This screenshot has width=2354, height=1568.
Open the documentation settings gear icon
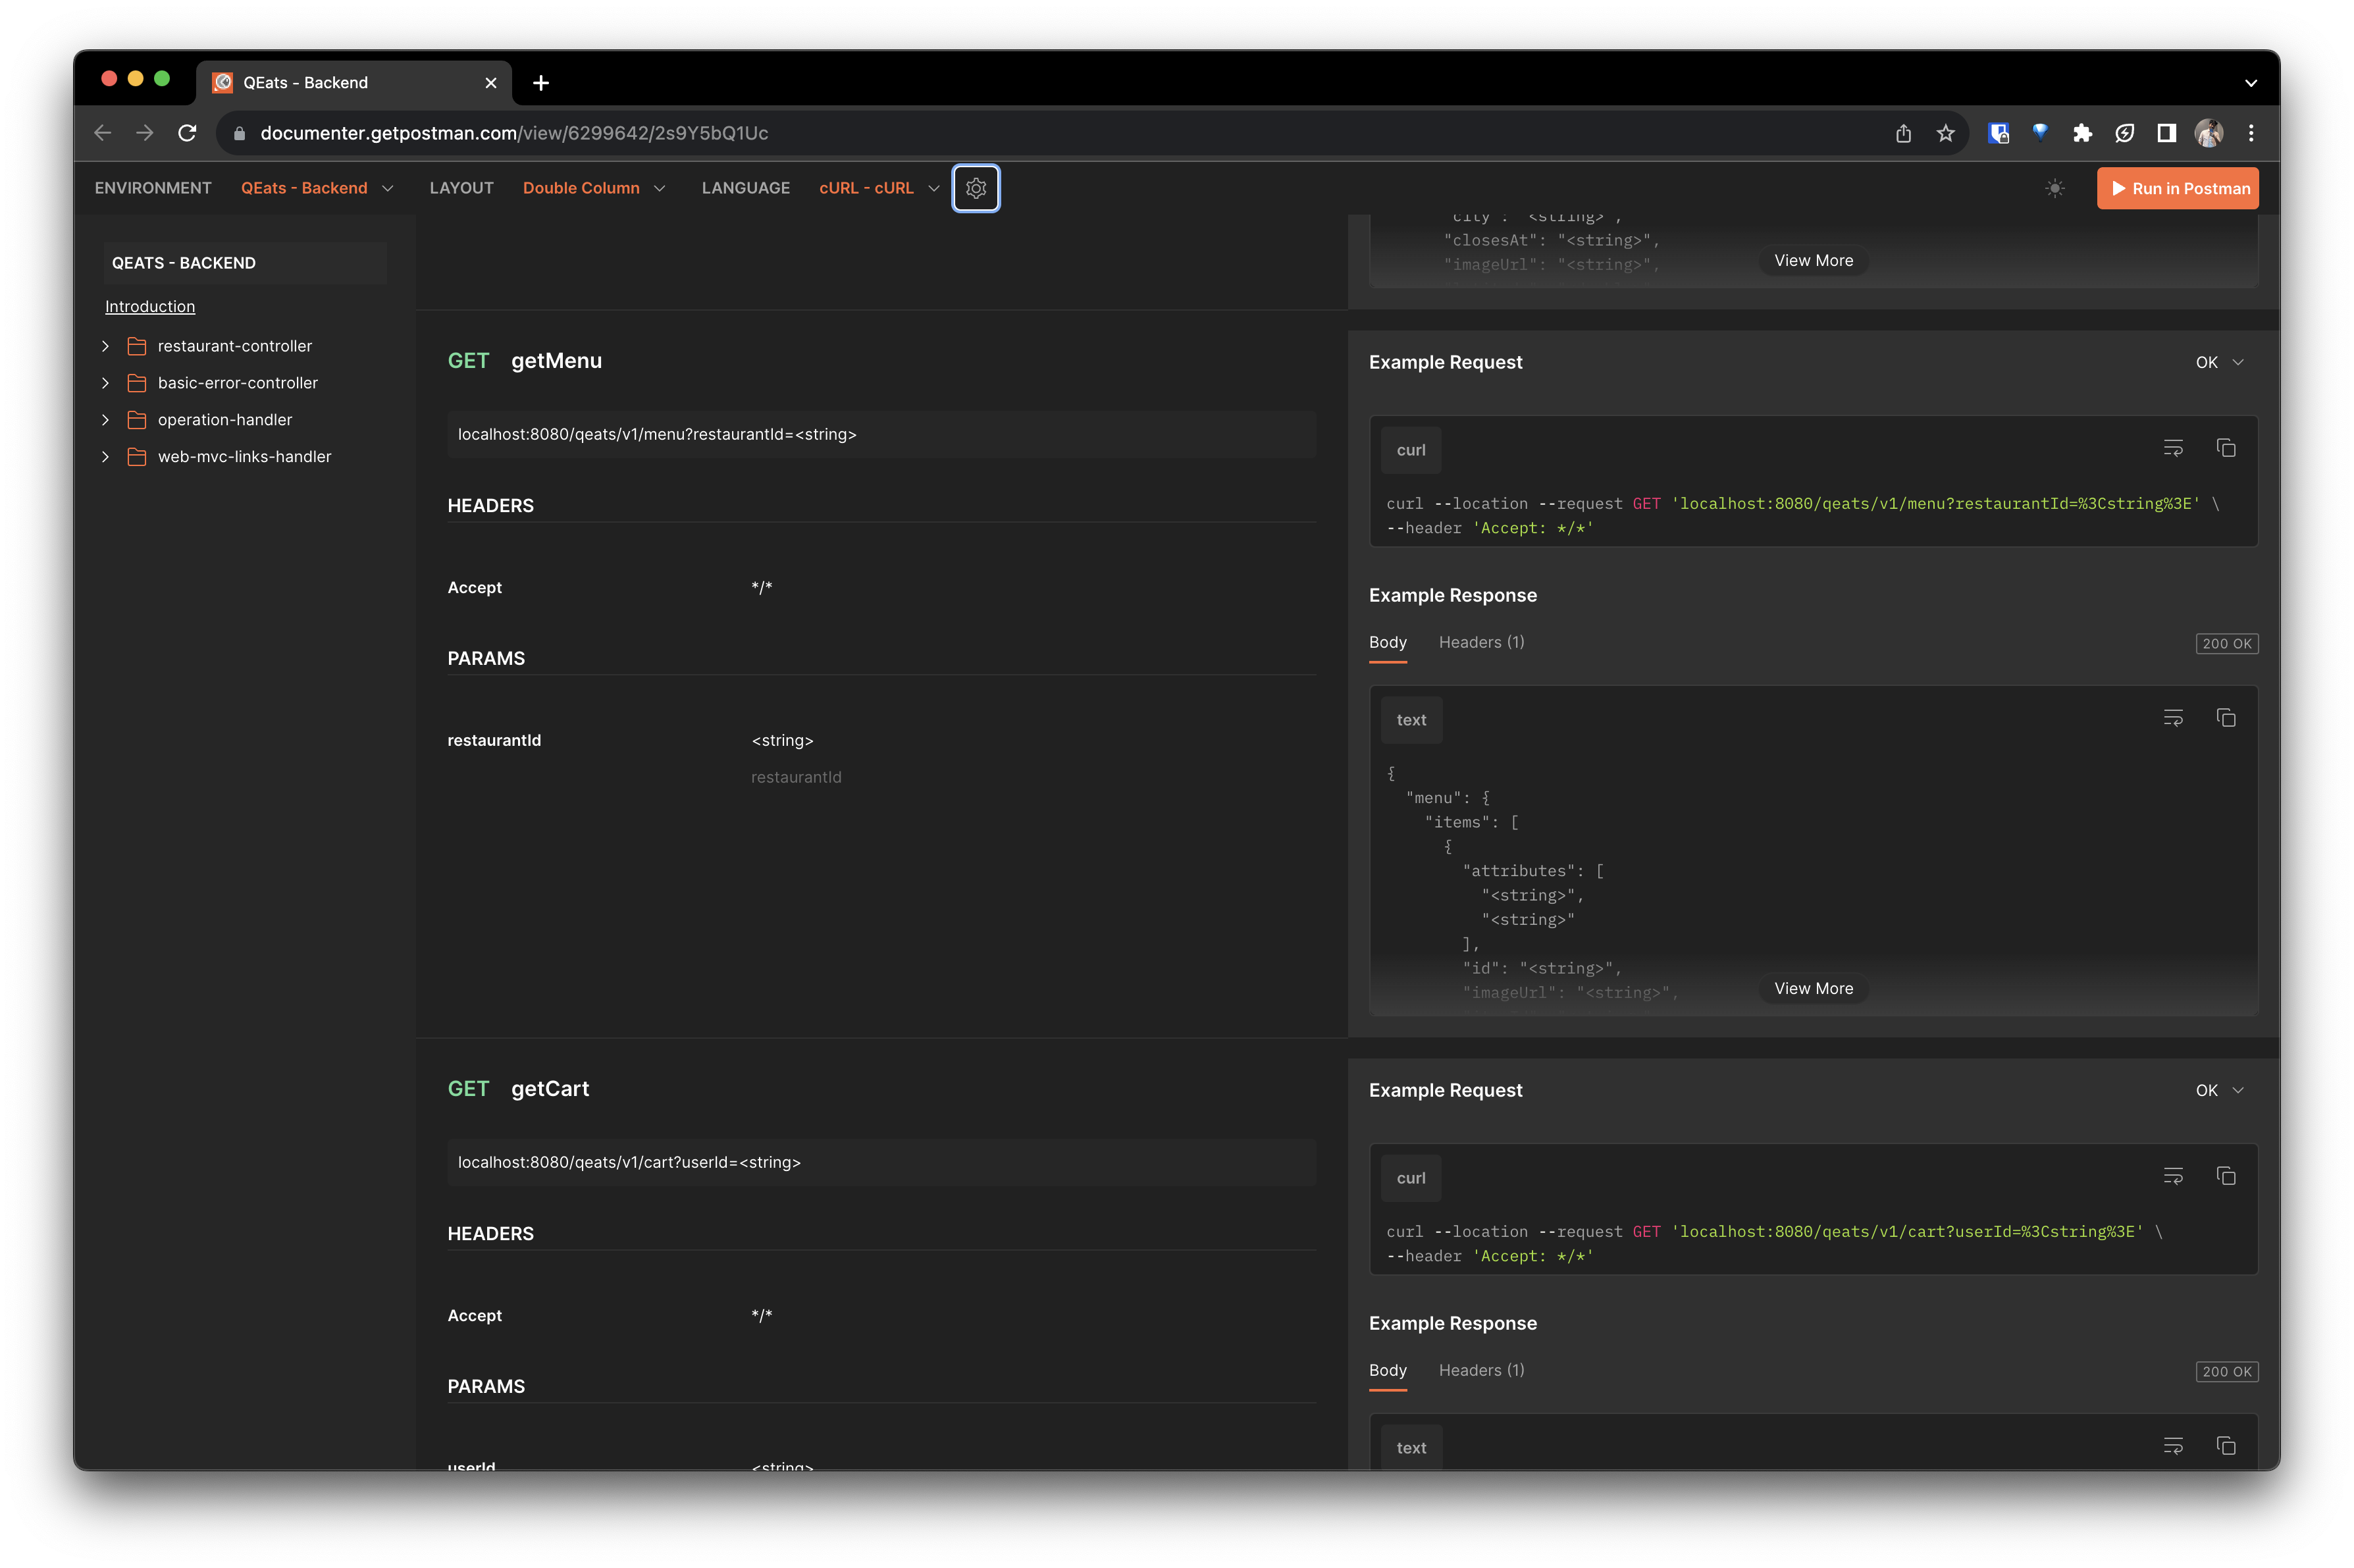pyautogui.click(x=976, y=188)
